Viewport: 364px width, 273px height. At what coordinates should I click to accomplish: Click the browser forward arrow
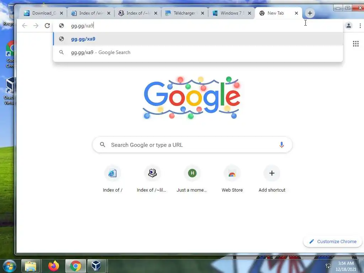click(36, 26)
